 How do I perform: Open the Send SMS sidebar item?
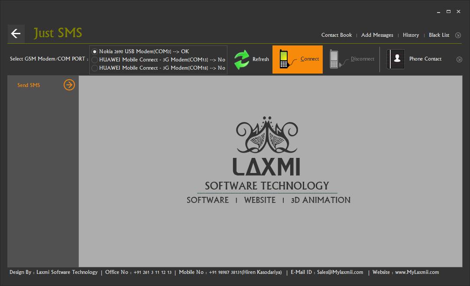pos(29,85)
